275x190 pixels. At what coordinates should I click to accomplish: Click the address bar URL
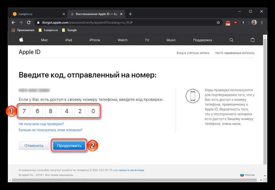pos(87,23)
